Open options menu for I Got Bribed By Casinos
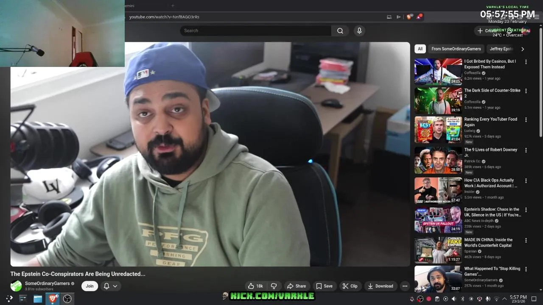This screenshot has height=305, width=543. 526,62
